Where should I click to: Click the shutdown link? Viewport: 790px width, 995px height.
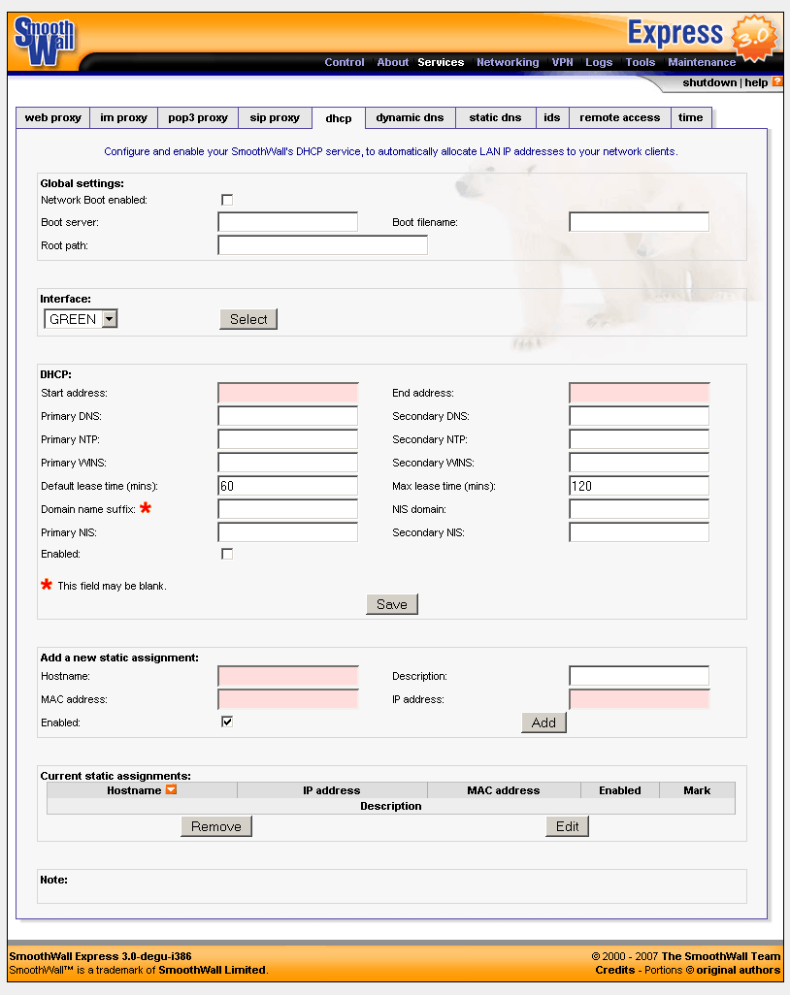[709, 82]
